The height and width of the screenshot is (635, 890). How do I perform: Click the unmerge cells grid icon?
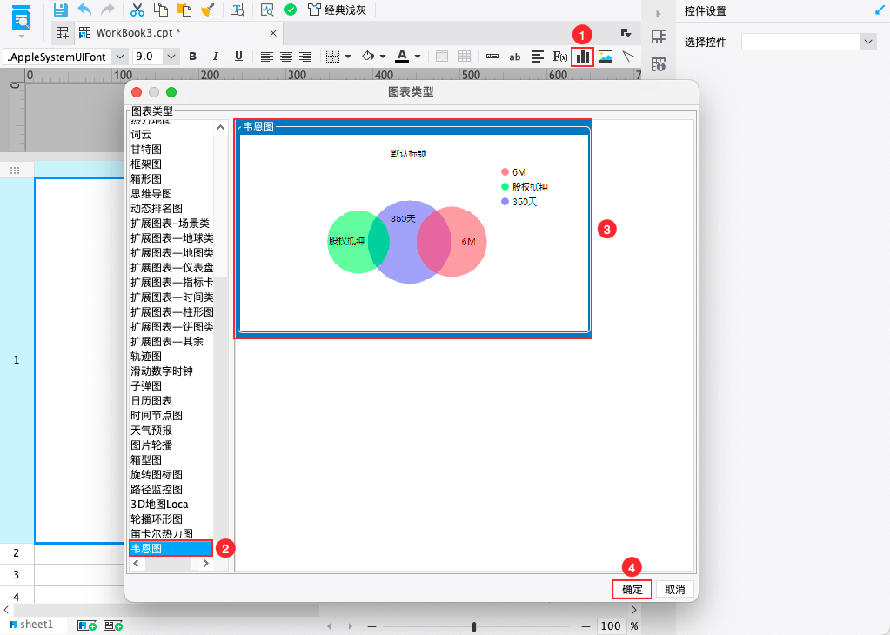(465, 57)
